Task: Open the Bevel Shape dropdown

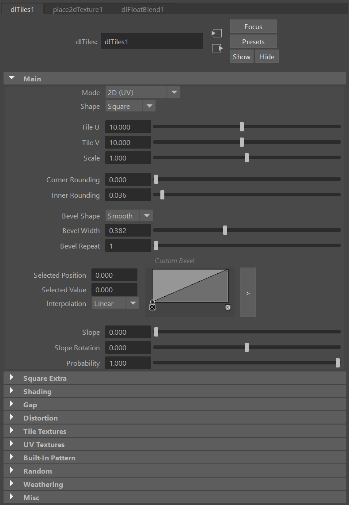Action: coord(146,216)
